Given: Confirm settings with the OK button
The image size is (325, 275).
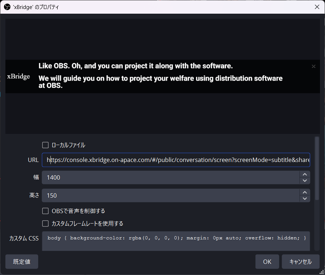Looking at the screenshot, I should [267, 262].
